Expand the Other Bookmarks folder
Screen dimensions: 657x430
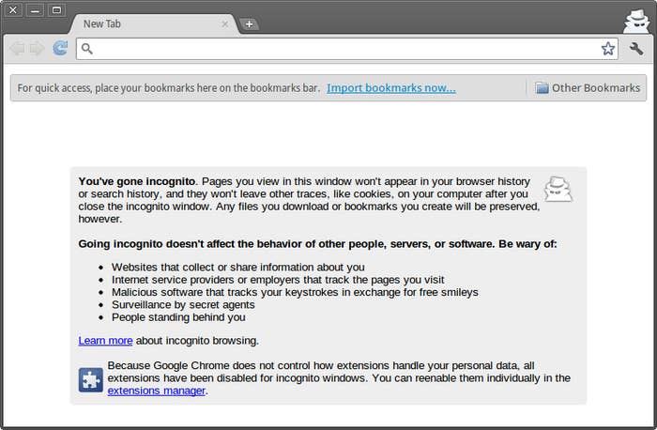pos(588,88)
